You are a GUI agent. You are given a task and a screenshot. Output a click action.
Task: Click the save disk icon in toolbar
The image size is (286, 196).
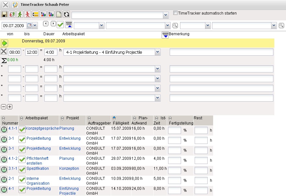click(5, 15)
